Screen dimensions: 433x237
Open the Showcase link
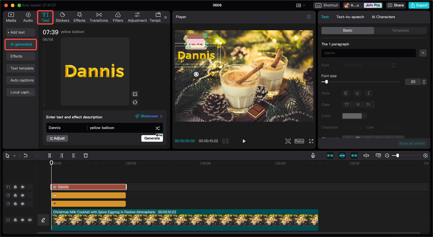point(149,116)
